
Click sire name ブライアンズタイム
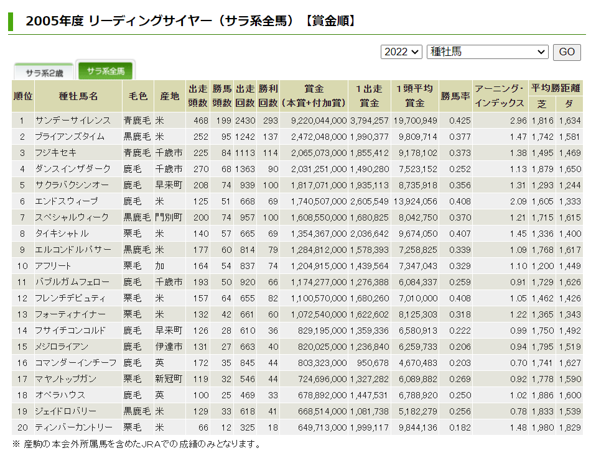[70, 137]
